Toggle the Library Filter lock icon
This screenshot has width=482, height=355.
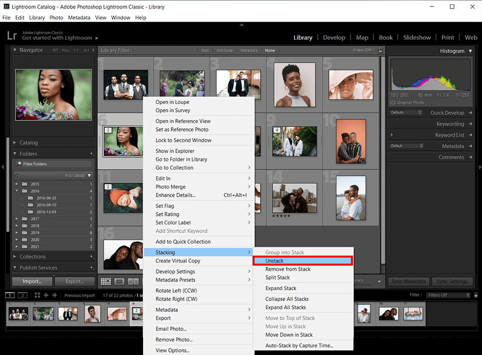click(x=380, y=50)
